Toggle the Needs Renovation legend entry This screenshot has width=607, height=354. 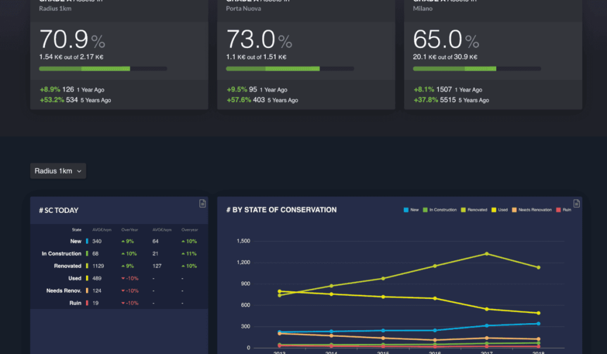click(531, 210)
